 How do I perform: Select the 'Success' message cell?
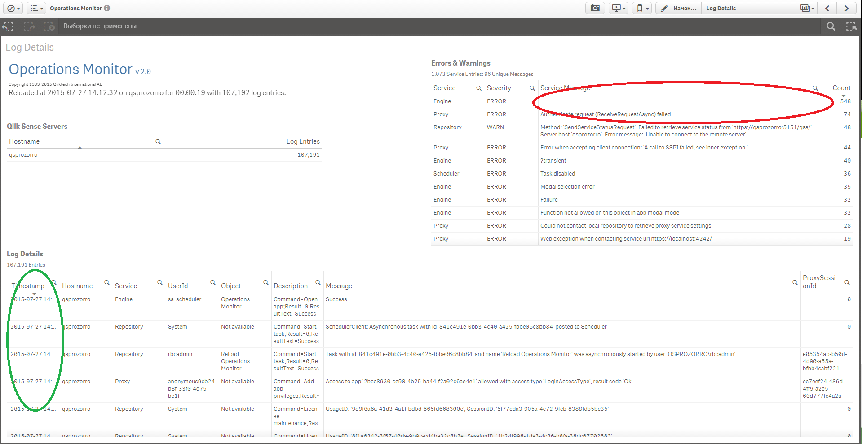336,299
